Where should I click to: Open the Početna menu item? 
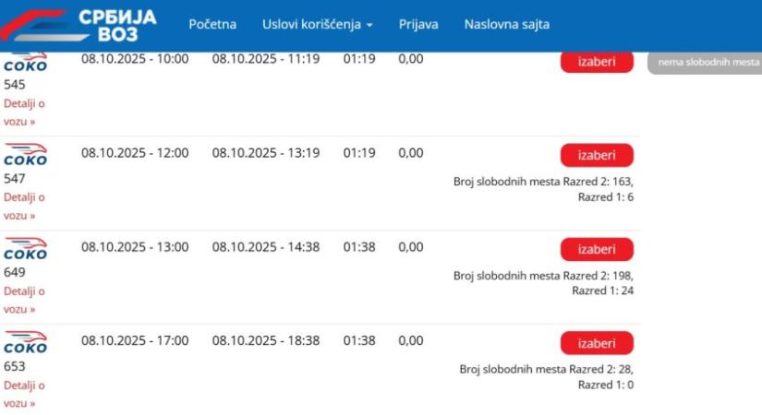click(212, 24)
